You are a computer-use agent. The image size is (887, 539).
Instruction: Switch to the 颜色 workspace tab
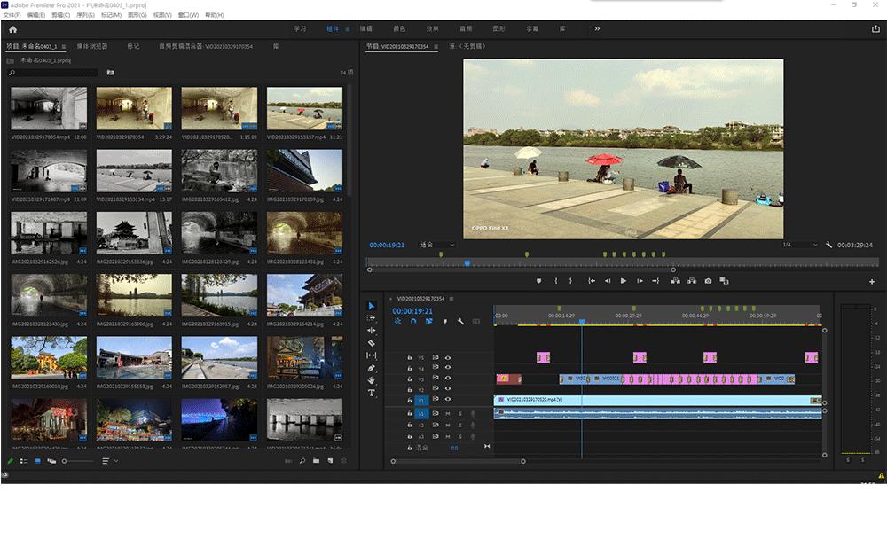click(x=399, y=28)
